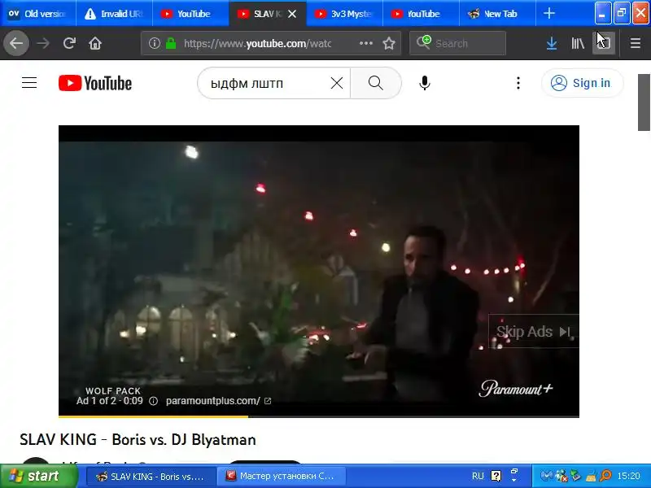The image size is (651, 488).
Task: Submit search with the magnifier button
Action: pyautogui.click(x=376, y=84)
